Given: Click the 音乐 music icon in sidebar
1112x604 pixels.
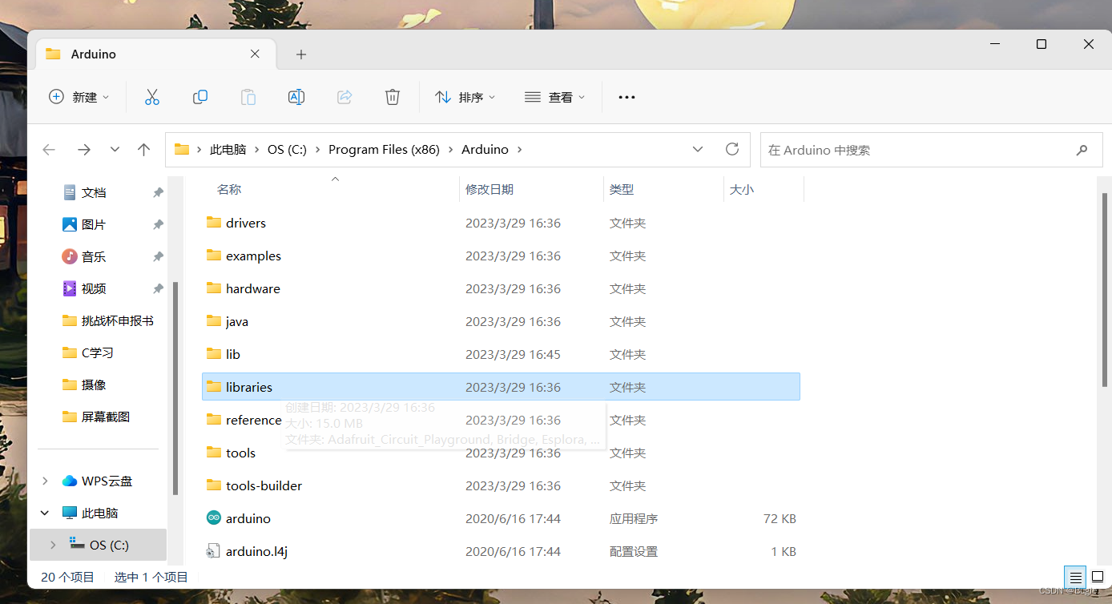Looking at the screenshot, I should click(x=70, y=256).
